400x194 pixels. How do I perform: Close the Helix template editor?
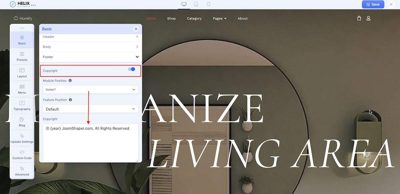391,4
